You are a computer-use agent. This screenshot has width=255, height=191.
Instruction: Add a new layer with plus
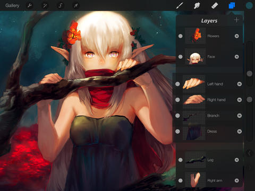point(236,20)
